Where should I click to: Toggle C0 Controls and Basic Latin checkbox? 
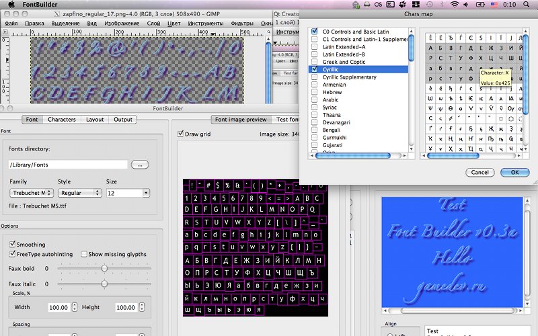pos(314,31)
